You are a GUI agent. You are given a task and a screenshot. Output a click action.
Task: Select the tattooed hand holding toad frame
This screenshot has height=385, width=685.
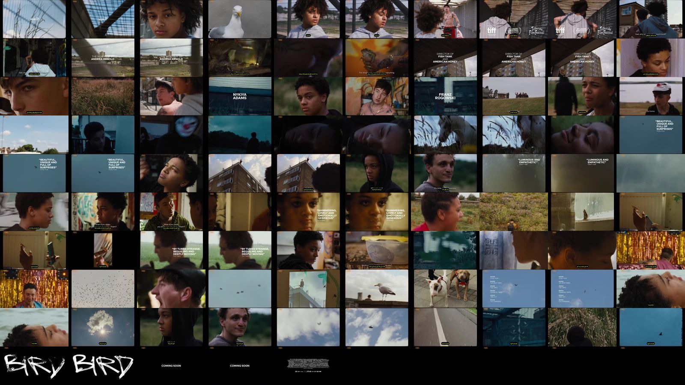click(377, 58)
